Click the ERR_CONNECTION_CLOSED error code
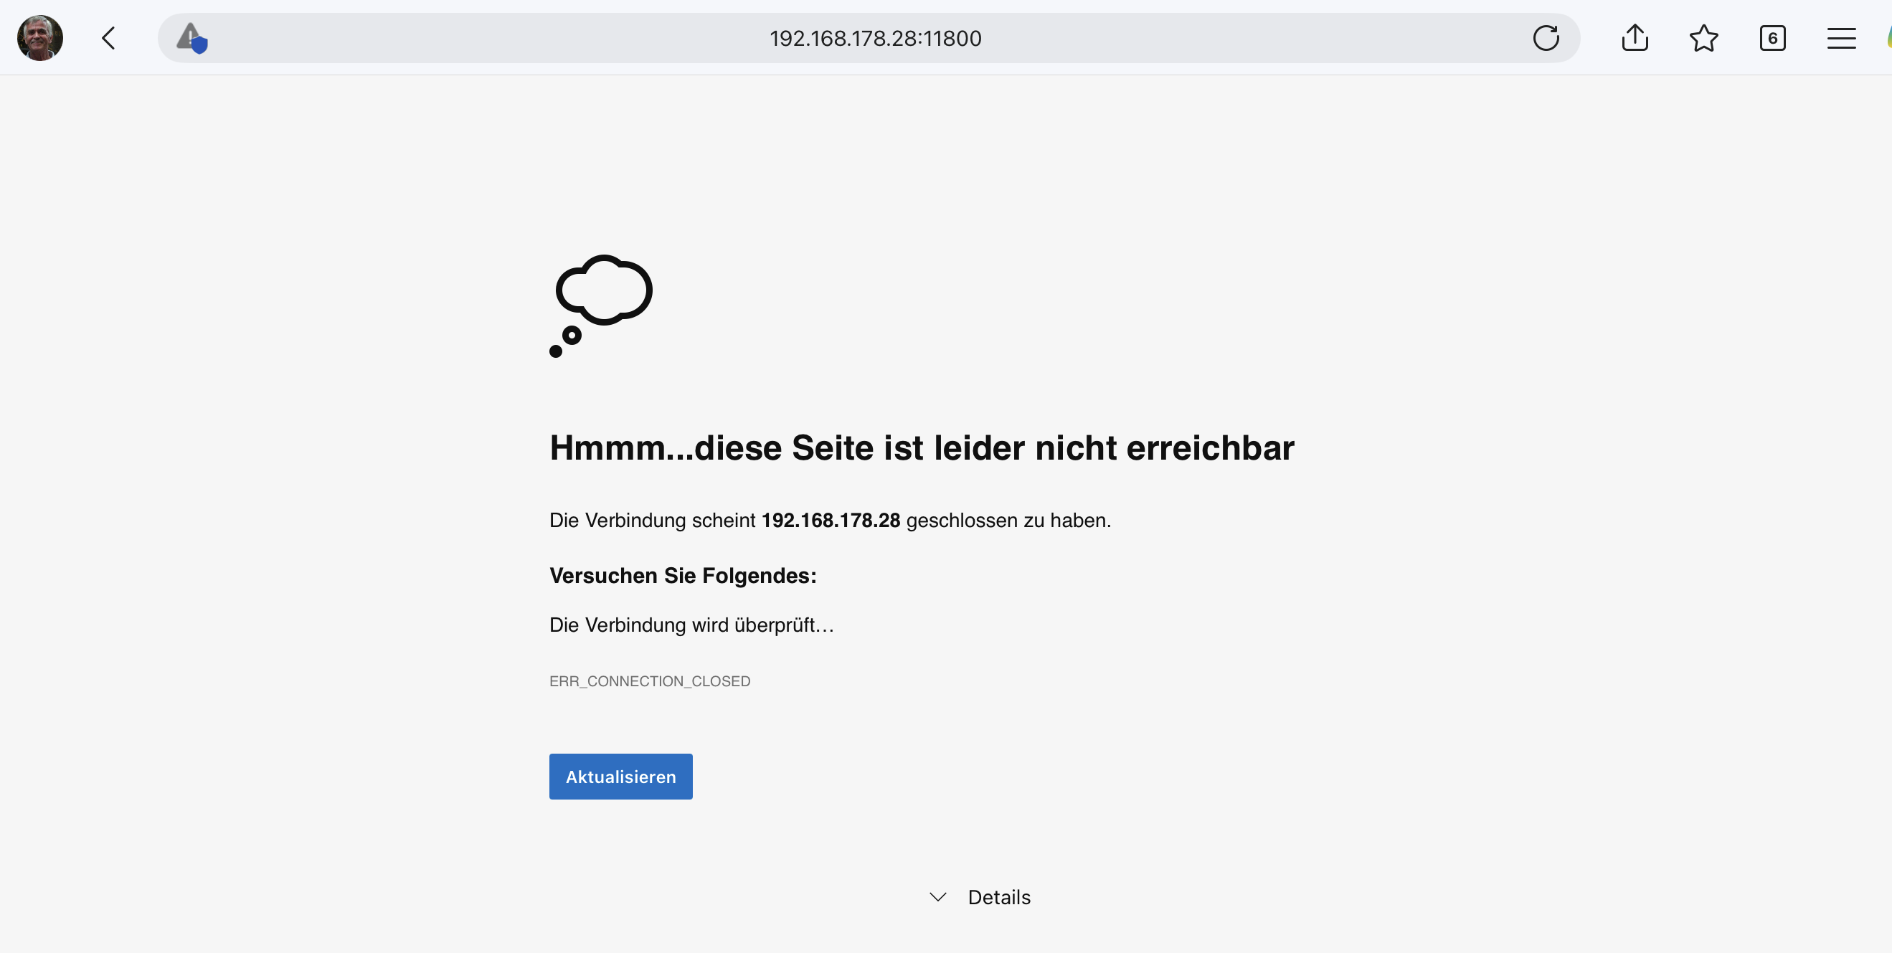This screenshot has width=1892, height=953. tap(649, 681)
